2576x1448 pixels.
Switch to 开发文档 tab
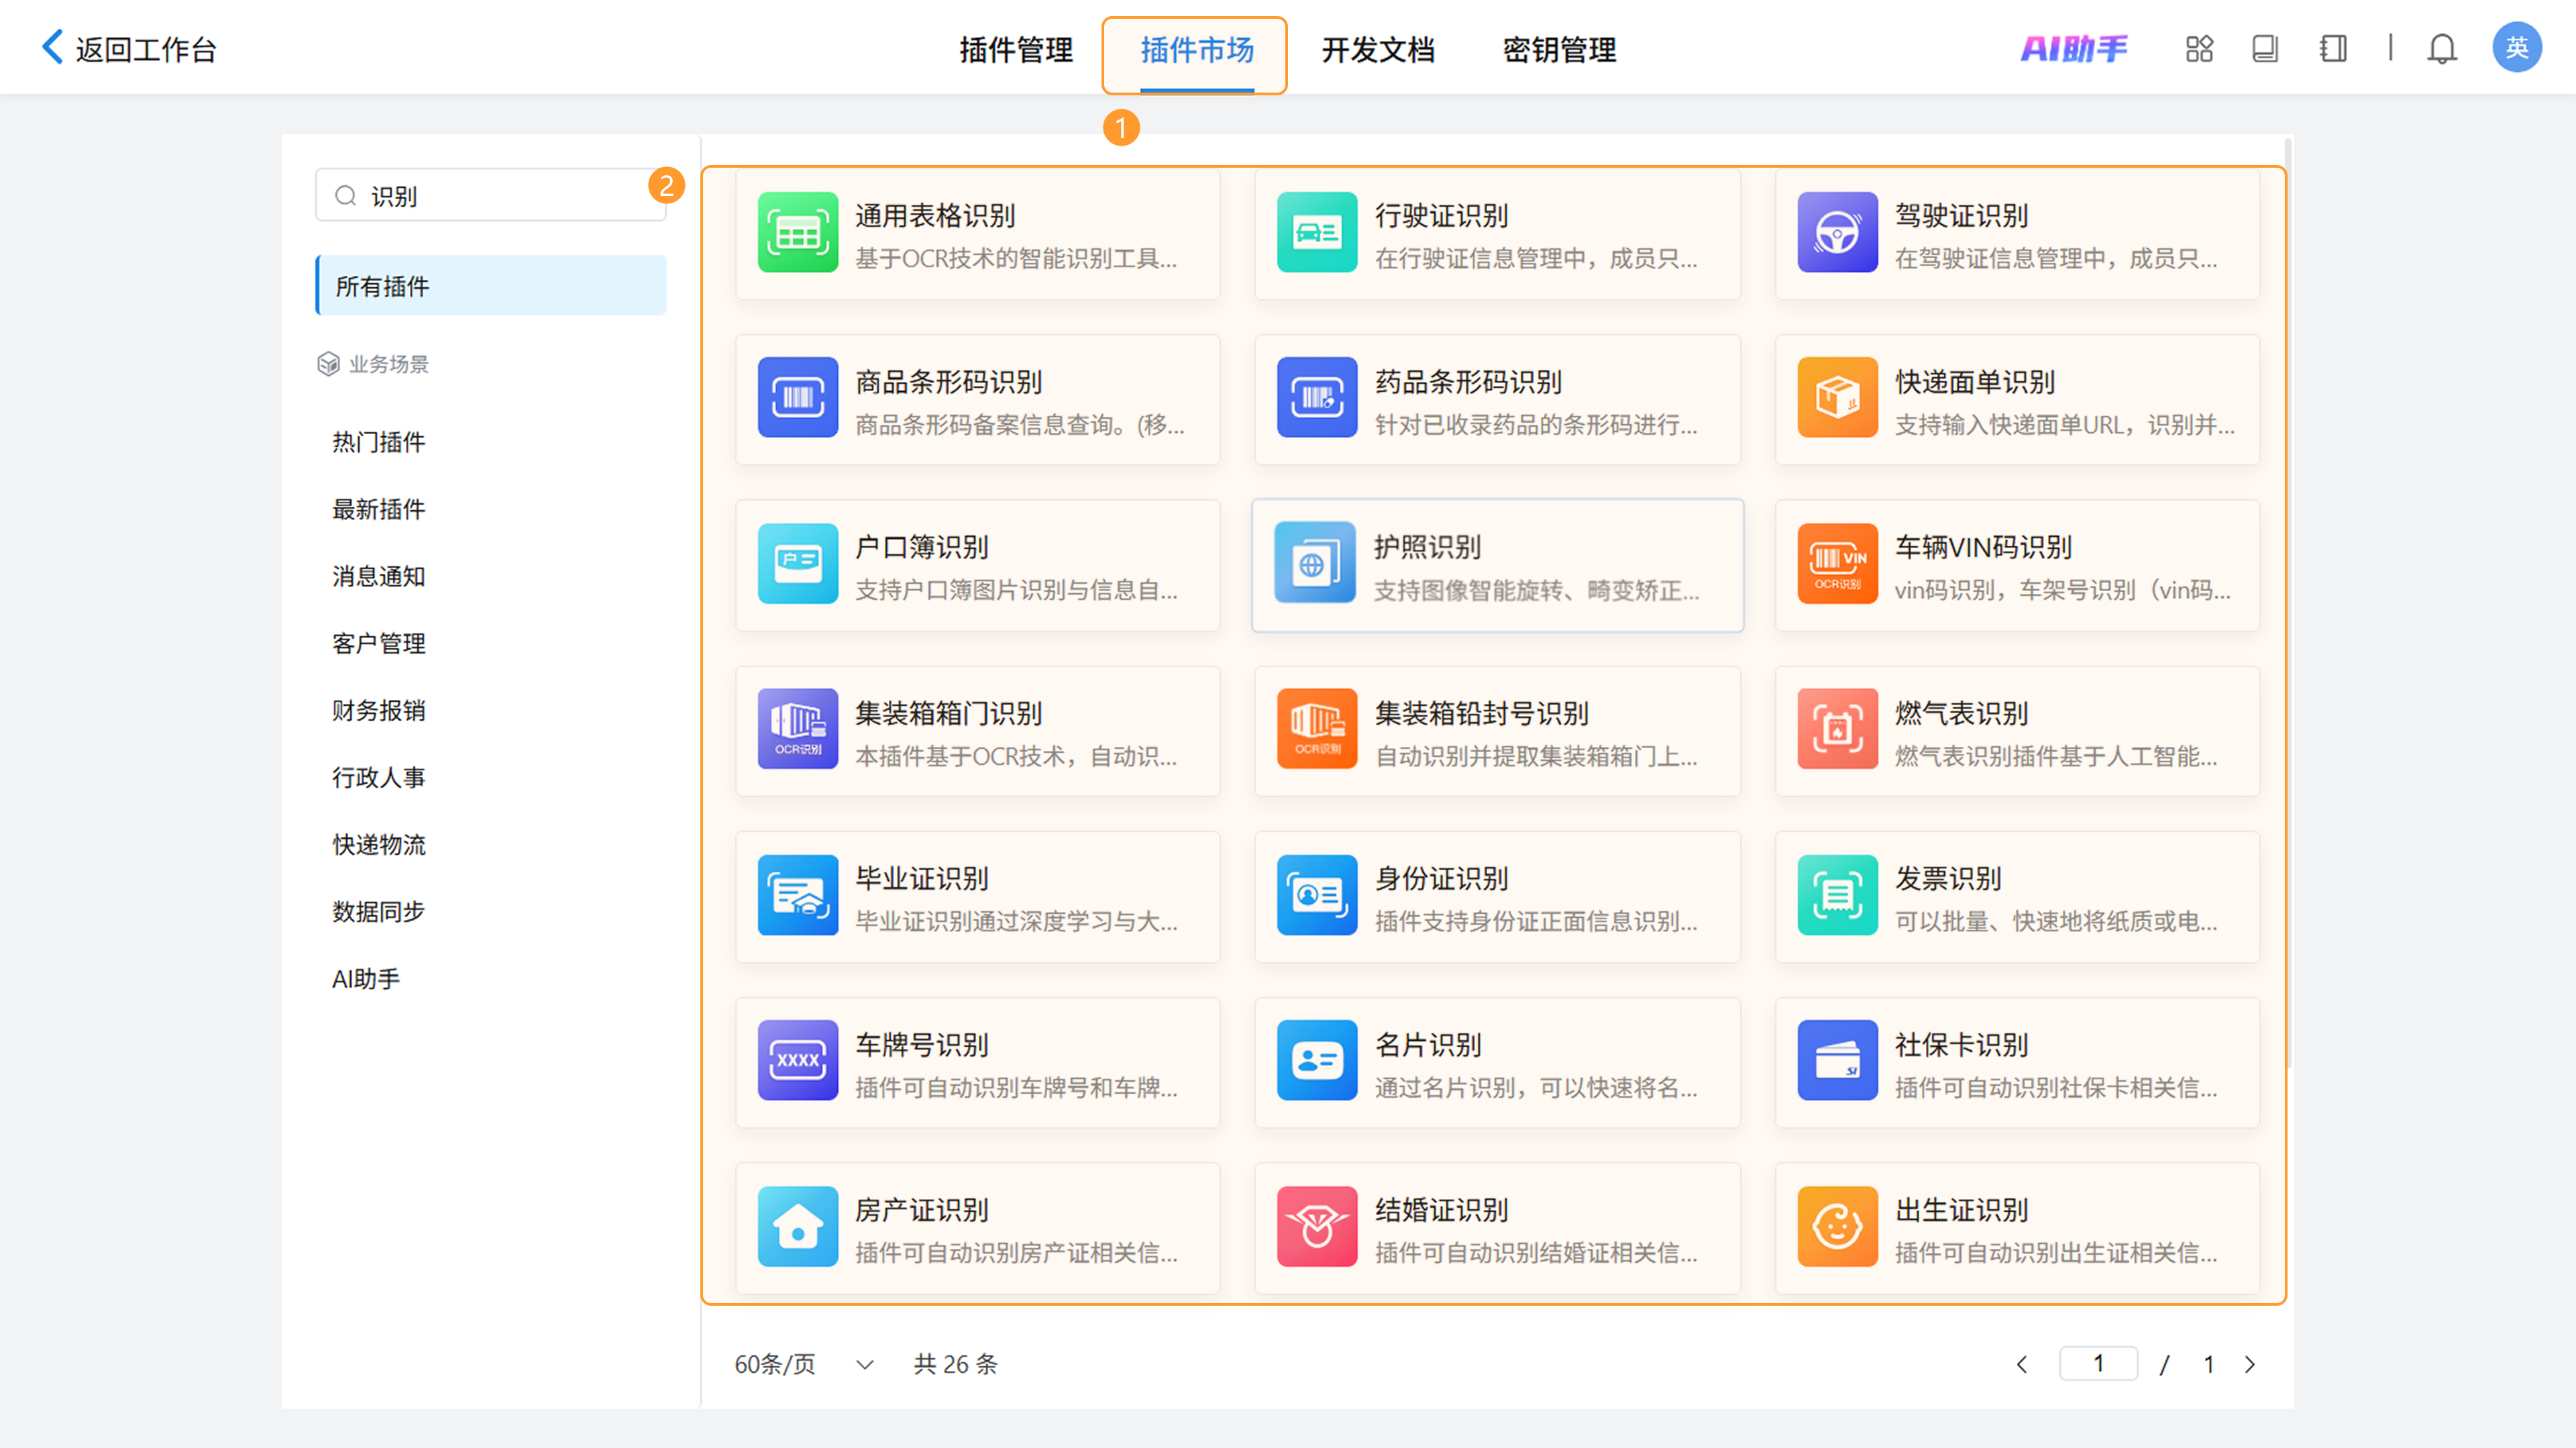tap(1377, 50)
